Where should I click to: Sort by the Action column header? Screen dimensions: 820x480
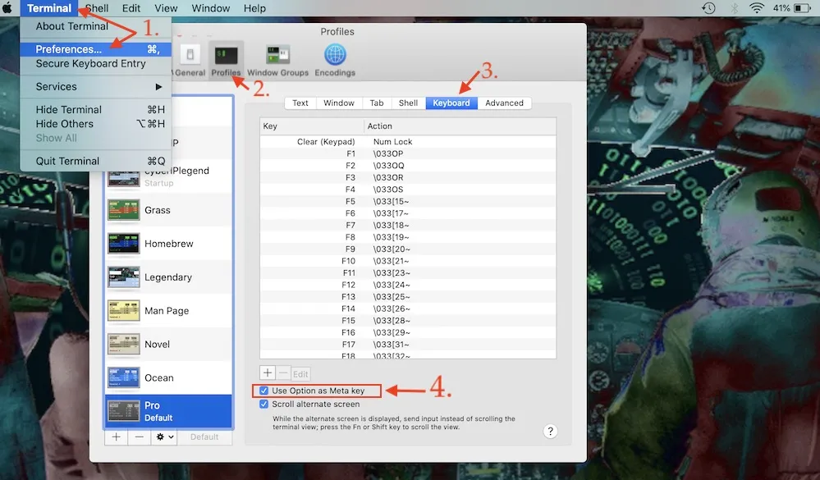tap(460, 126)
